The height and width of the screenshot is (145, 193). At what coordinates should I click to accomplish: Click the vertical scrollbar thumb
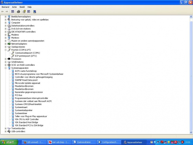[191, 76]
